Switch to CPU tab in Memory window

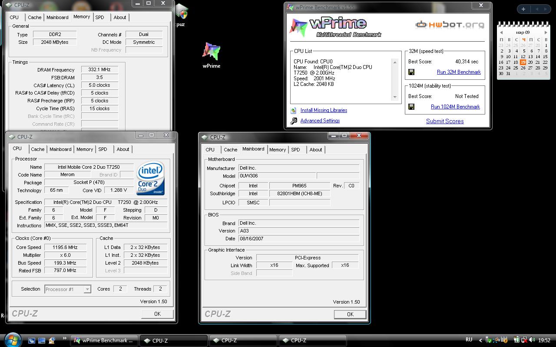click(x=14, y=17)
